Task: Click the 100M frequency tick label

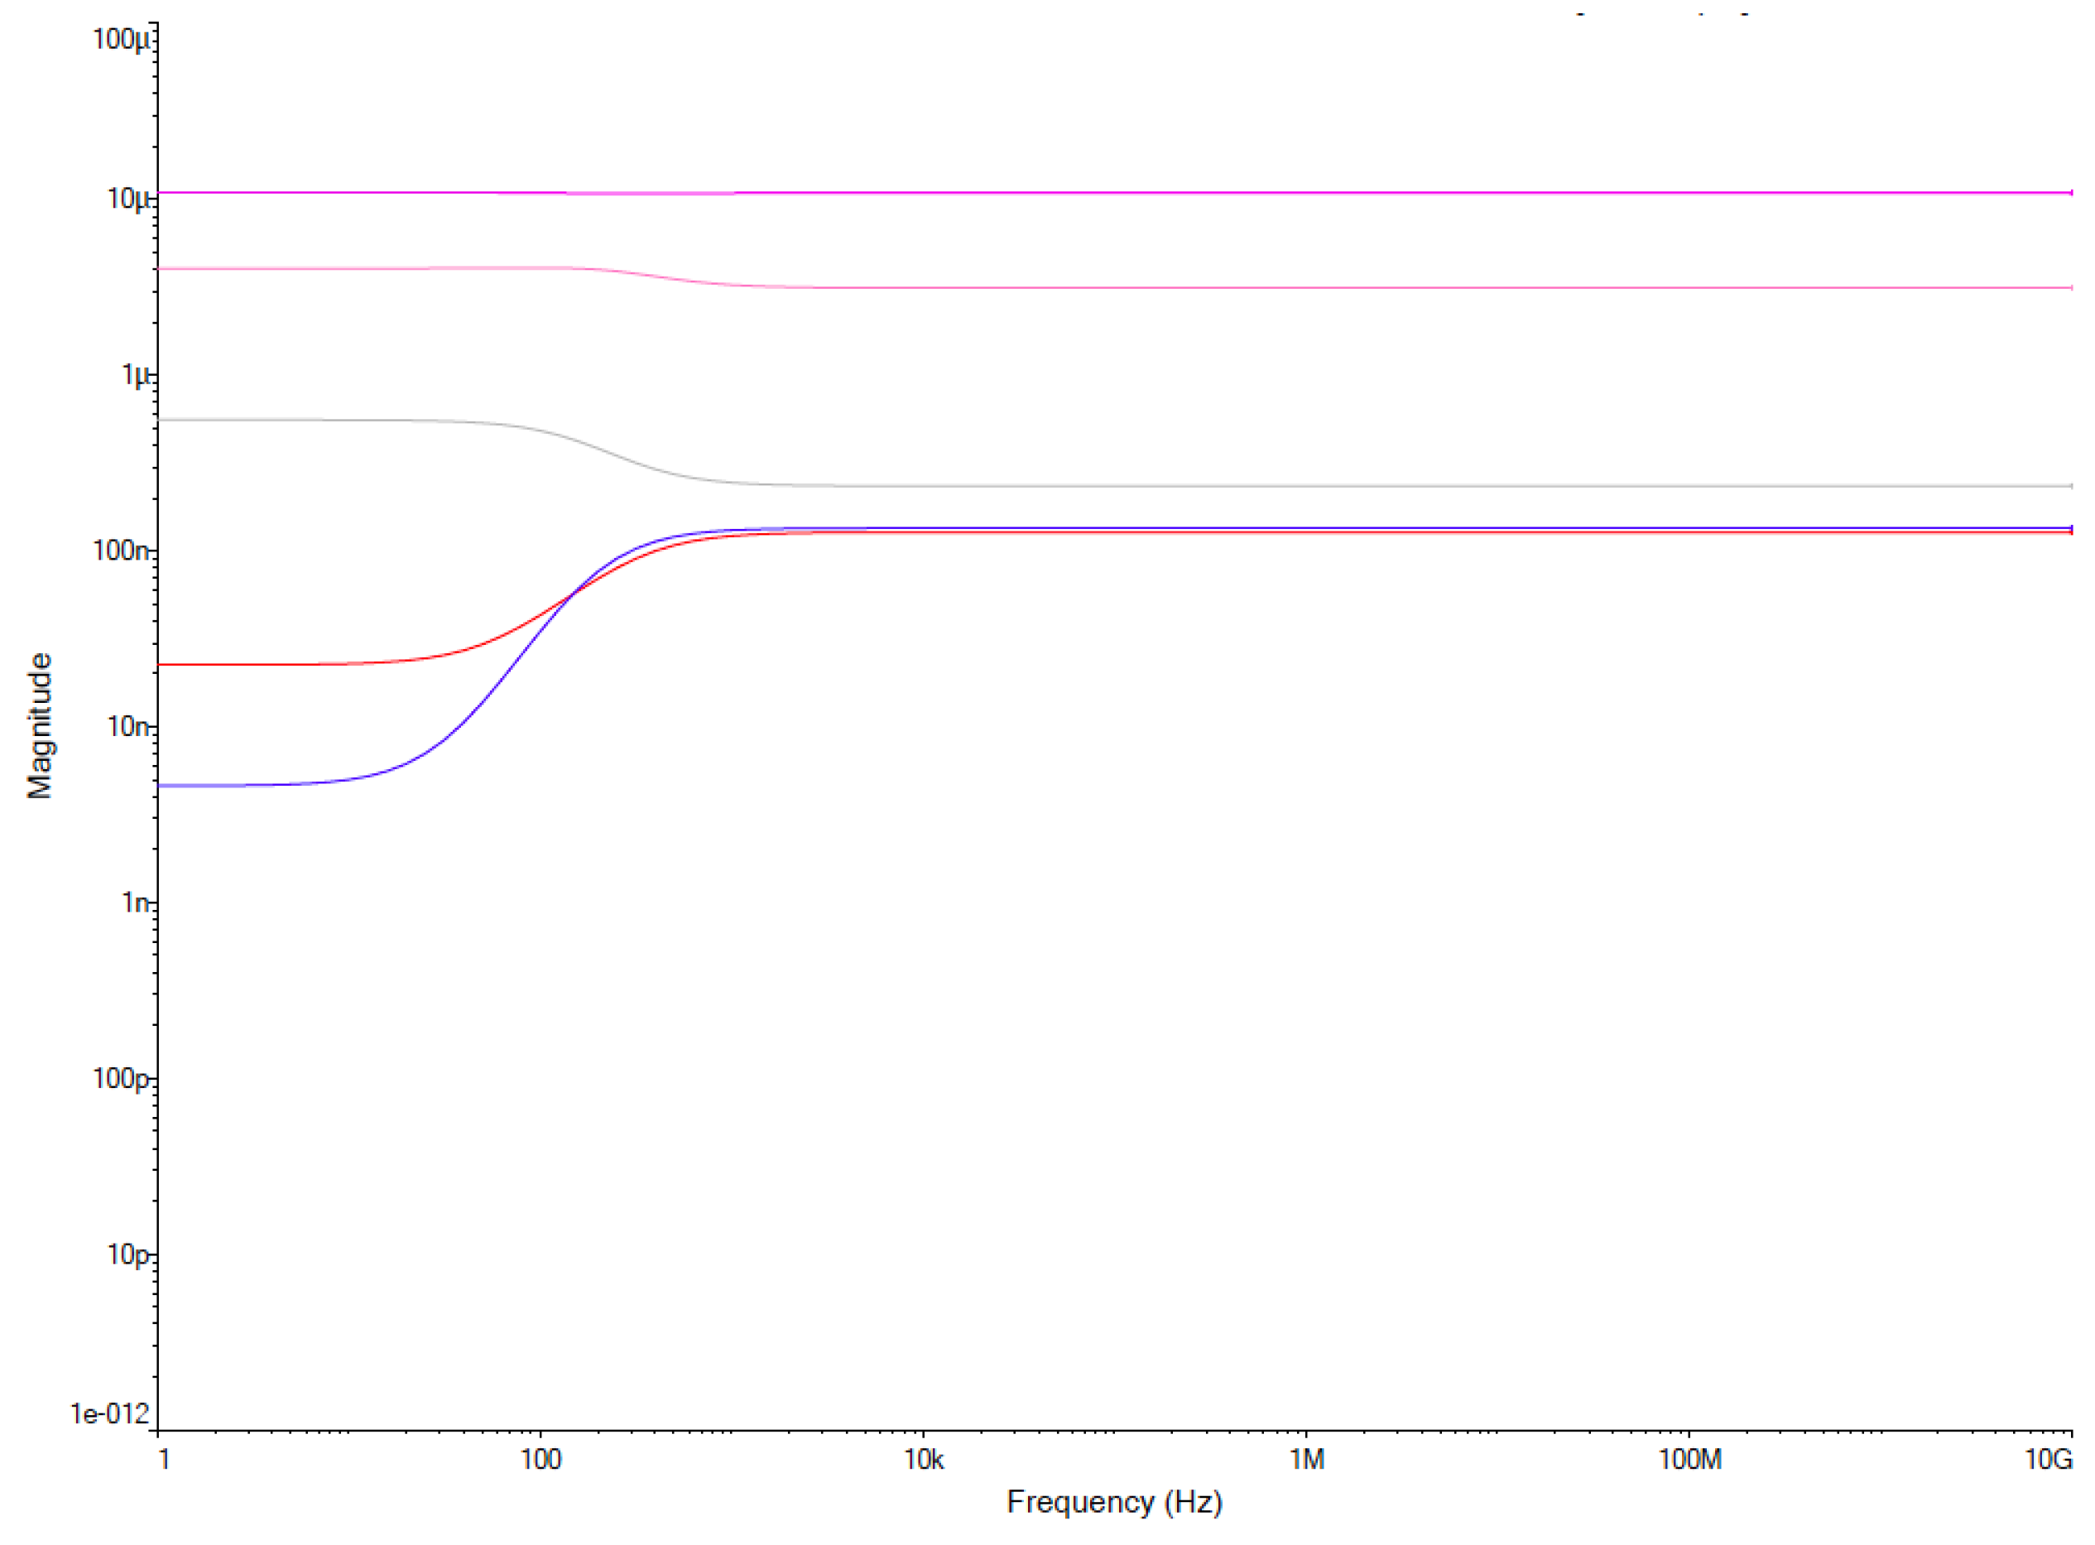Action: pyautogui.click(x=1690, y=1460)
